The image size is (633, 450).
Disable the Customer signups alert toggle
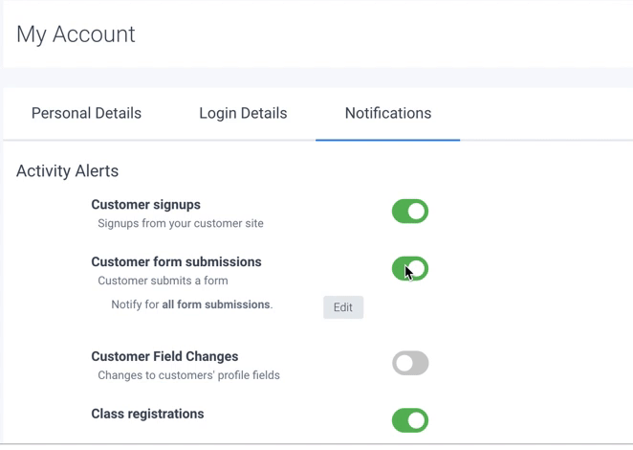coord(410,212)
